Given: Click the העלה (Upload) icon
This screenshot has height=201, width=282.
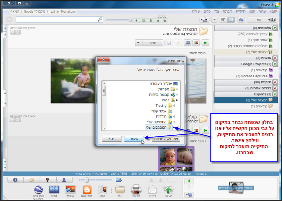Looking at the screenshot, I should click(x=168, y=191).
